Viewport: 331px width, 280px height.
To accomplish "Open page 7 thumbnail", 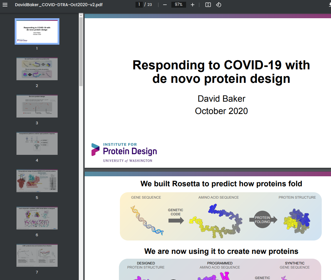I will tap(37, 255).
